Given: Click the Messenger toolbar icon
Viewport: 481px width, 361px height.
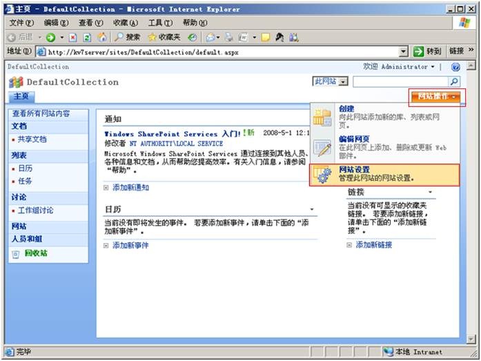Looking at the screenshot, I should [x=293, y=37].
